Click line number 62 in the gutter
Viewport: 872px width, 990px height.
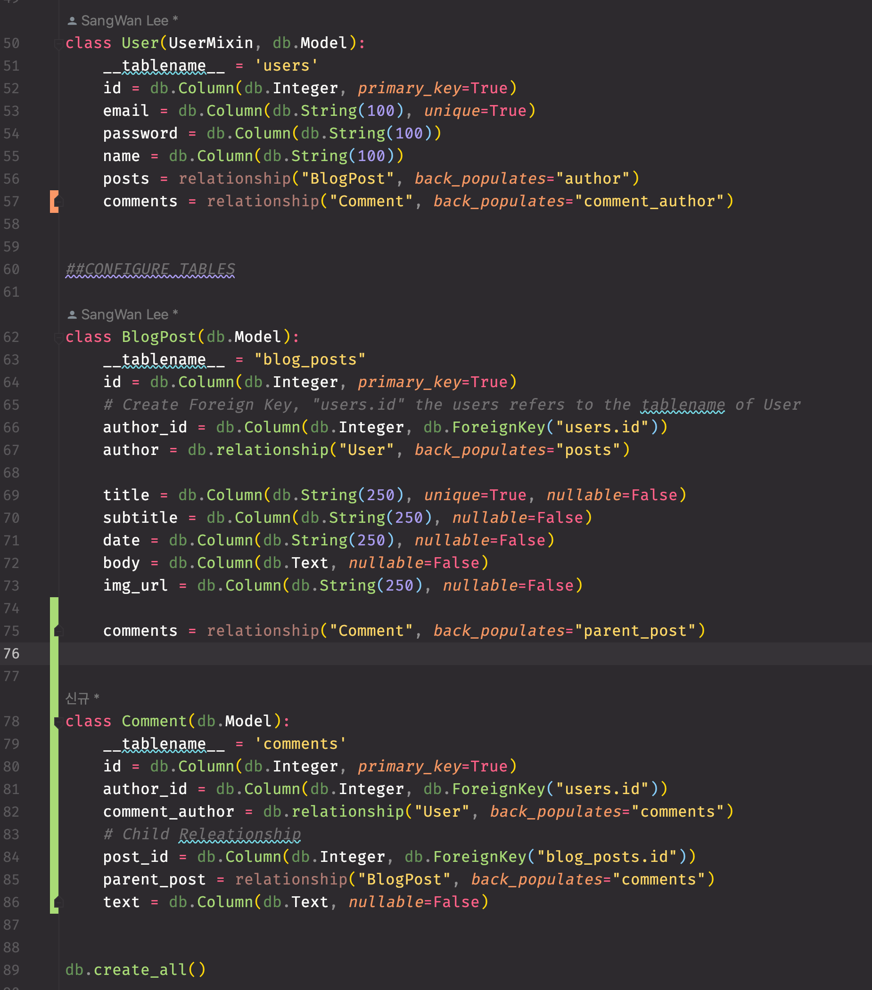pyautogui.click(x=12, y=337)
